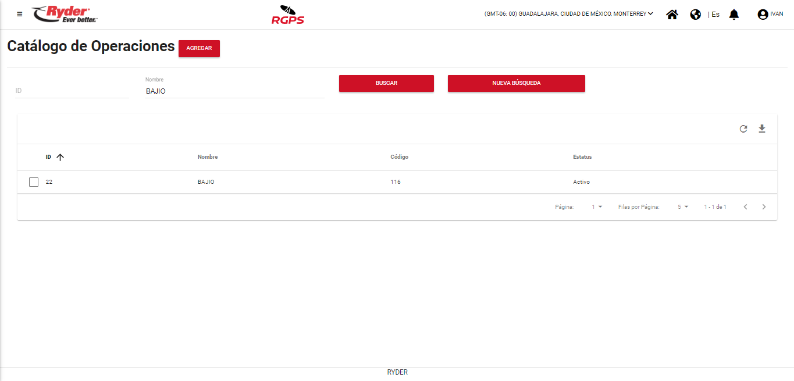
Task: Open notifications bell
Action: coord(734,15)
